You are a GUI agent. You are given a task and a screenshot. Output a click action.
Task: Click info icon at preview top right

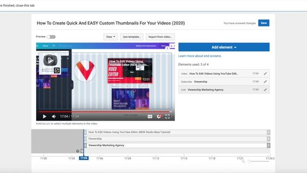click(x=167, y=48)
